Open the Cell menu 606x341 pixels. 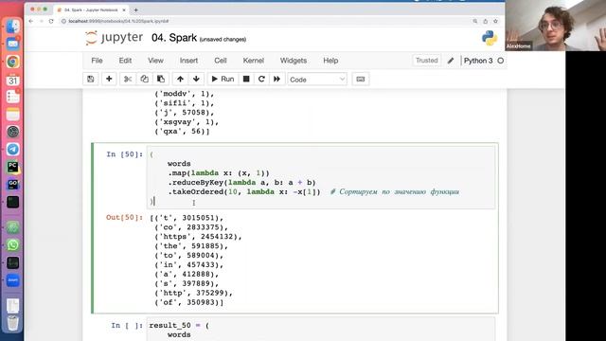(221, 61)
